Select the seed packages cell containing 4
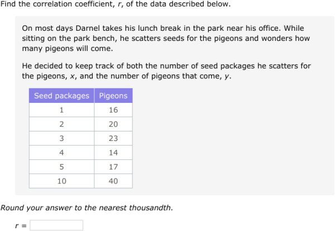335x231 pixels. [x=61, y=152]
